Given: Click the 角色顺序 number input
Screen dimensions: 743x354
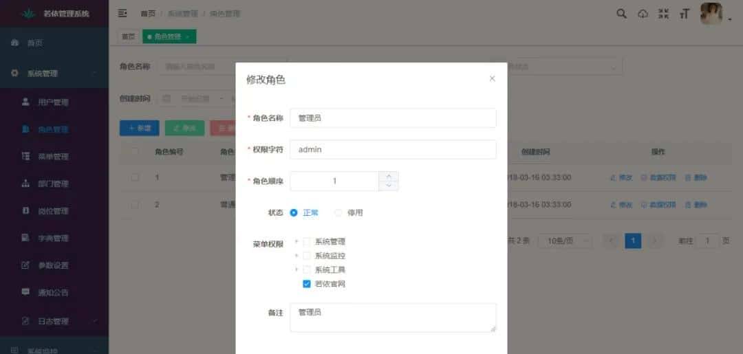Looking at the screenshot, I should click(x=334, y=181).
